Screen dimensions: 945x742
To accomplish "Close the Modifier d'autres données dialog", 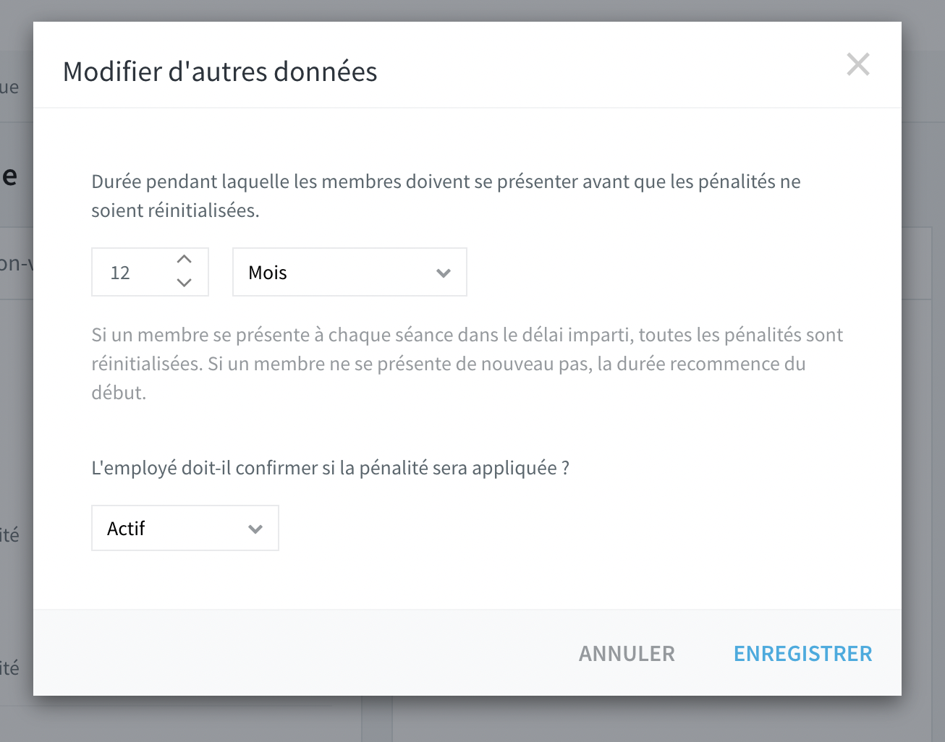I will point(858,65).
